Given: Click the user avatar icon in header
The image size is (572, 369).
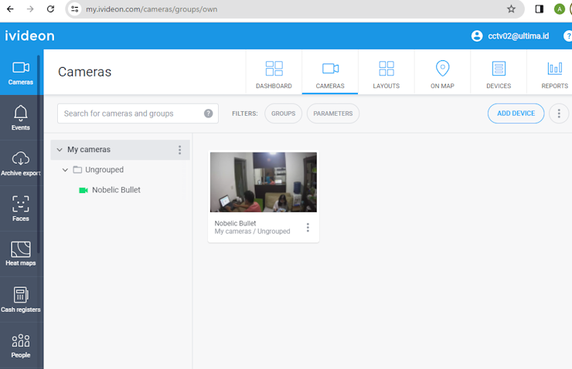Looking at the screenshot, I should [x=477, y=36].
